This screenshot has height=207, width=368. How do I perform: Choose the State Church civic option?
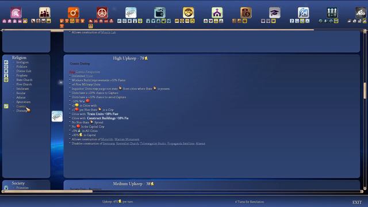[24, 80]
